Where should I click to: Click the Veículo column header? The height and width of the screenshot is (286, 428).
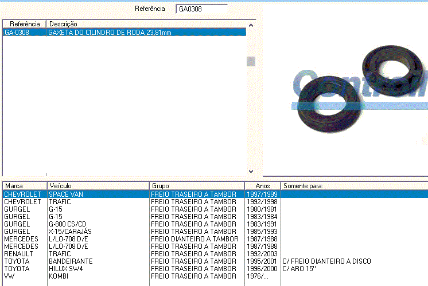coord(98,186)
